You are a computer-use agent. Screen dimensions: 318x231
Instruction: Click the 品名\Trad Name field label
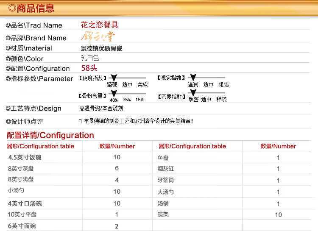pyautogui.click(x=34, y=25)
